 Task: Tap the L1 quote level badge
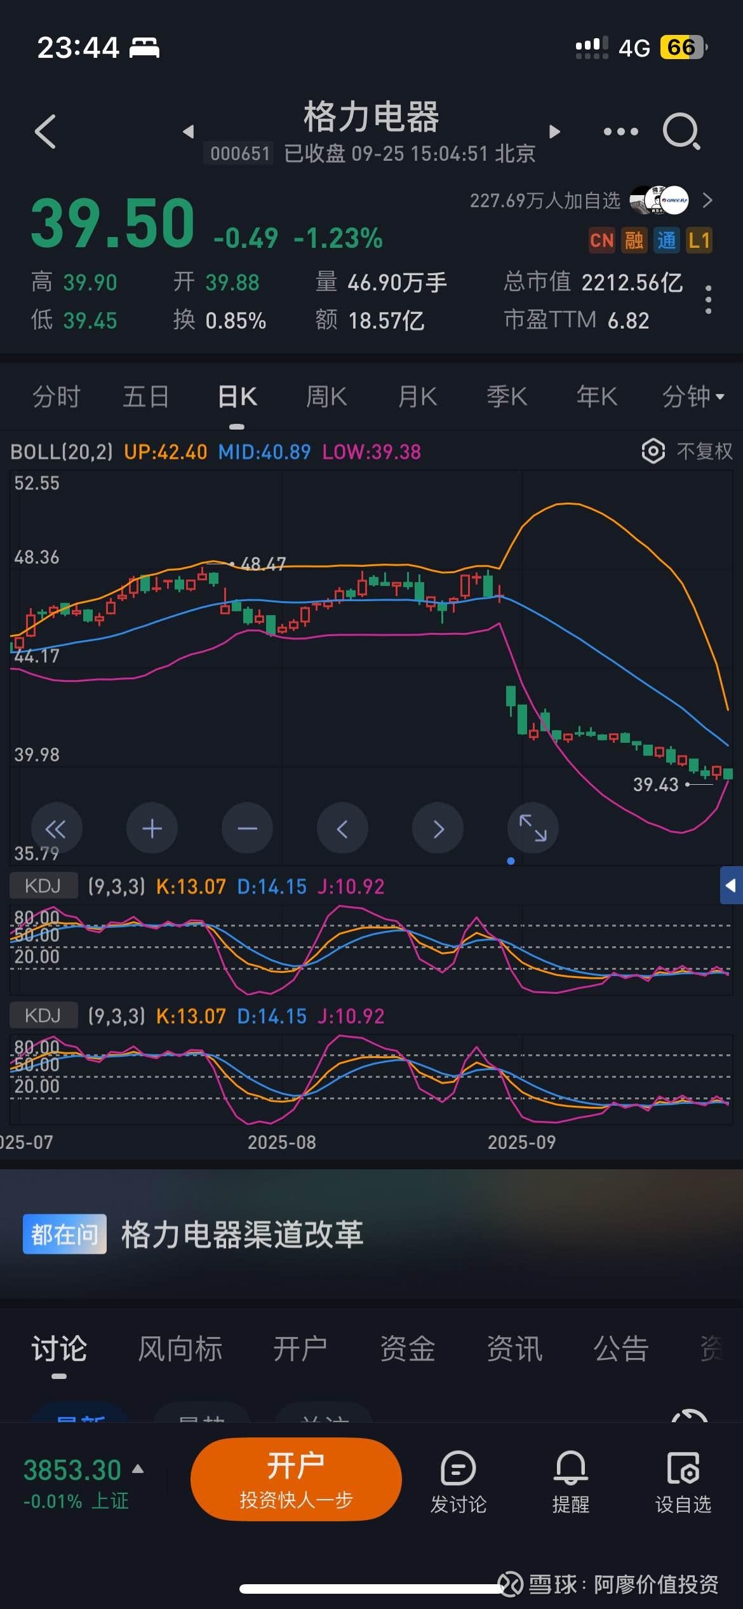click(699, 240)
